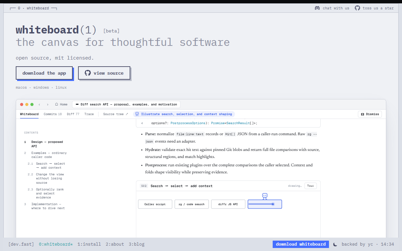Click the 0 · whiteboard header label
402x251 pixels.
33,8
